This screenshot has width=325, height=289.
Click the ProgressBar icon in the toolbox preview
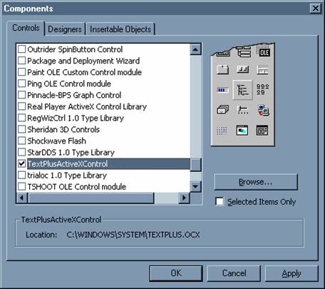point(222,90)
